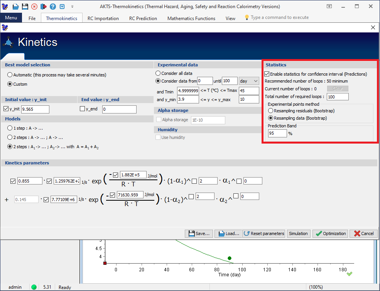Viewport: 380px width, 291px height.
Task: Save via the floppy disk toolbar icon
Action: [x=25, y=6]
